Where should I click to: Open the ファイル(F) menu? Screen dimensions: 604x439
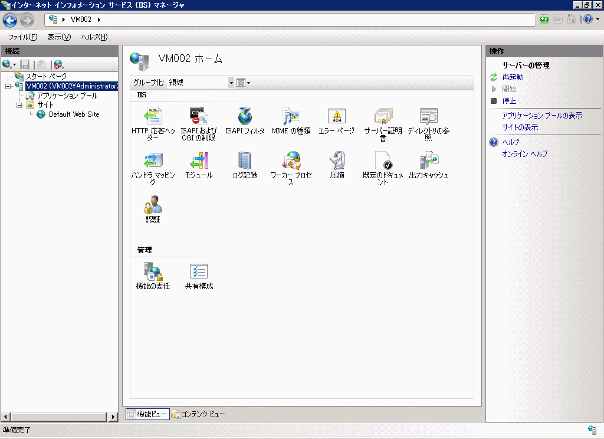click(x=23, y=37)
